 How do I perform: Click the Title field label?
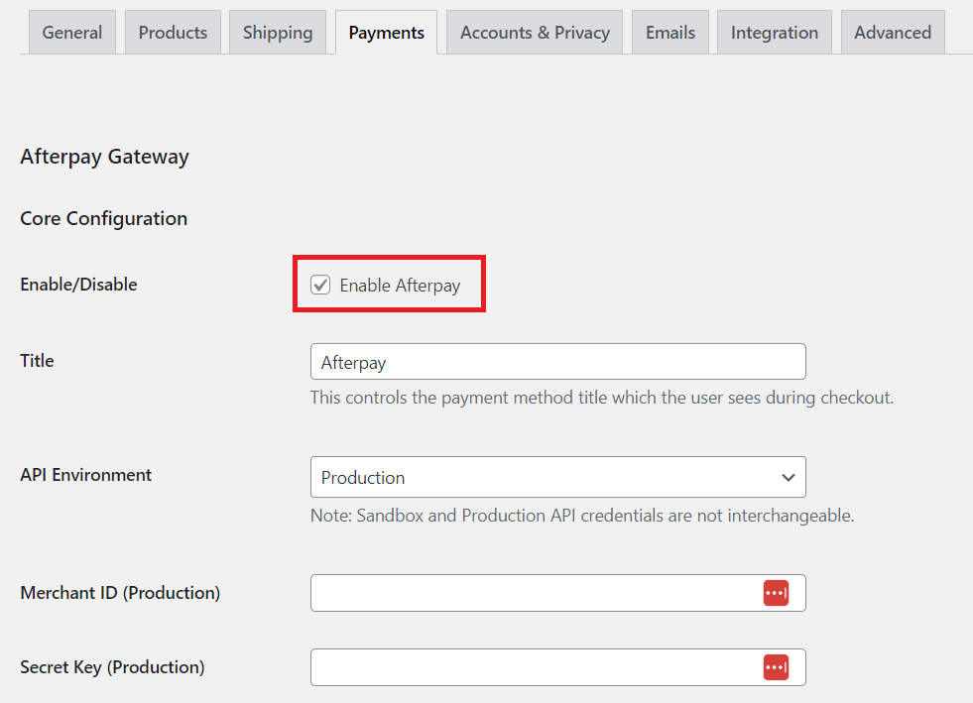(x=37, y=361)
